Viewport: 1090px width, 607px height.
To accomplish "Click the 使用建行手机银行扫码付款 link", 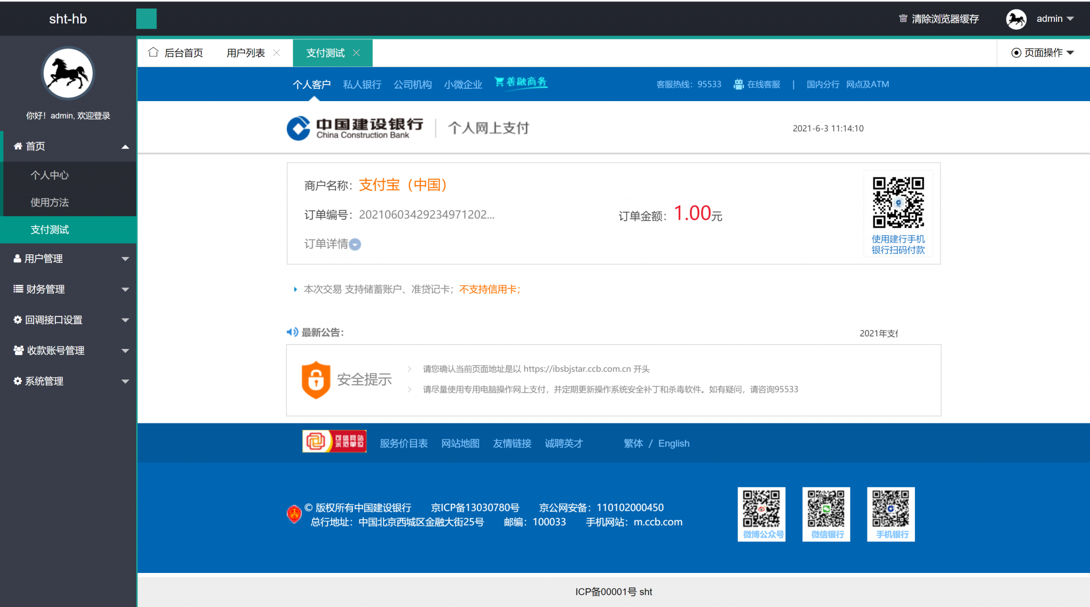I will coord(898,244).
